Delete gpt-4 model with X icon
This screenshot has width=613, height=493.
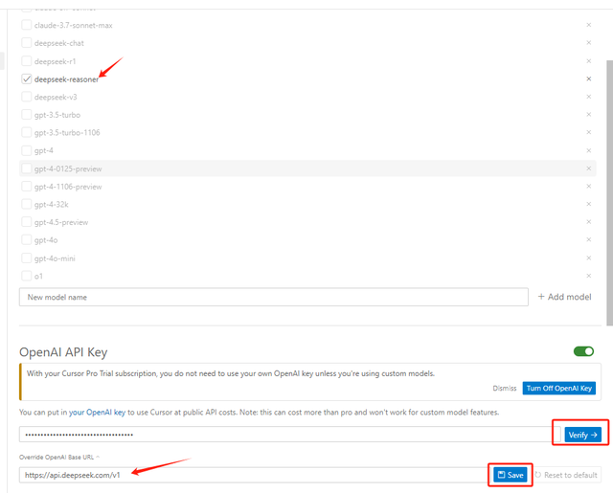[589, 150]
